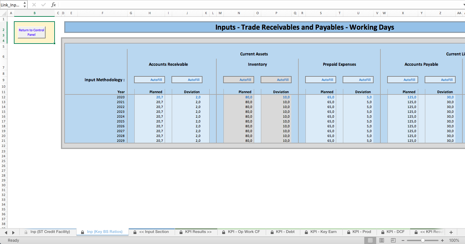The width and height of the screenshot is (465, 244).
Task: Switch to KPI - Op Work CF tab
Action: click(x=241, y=232)
